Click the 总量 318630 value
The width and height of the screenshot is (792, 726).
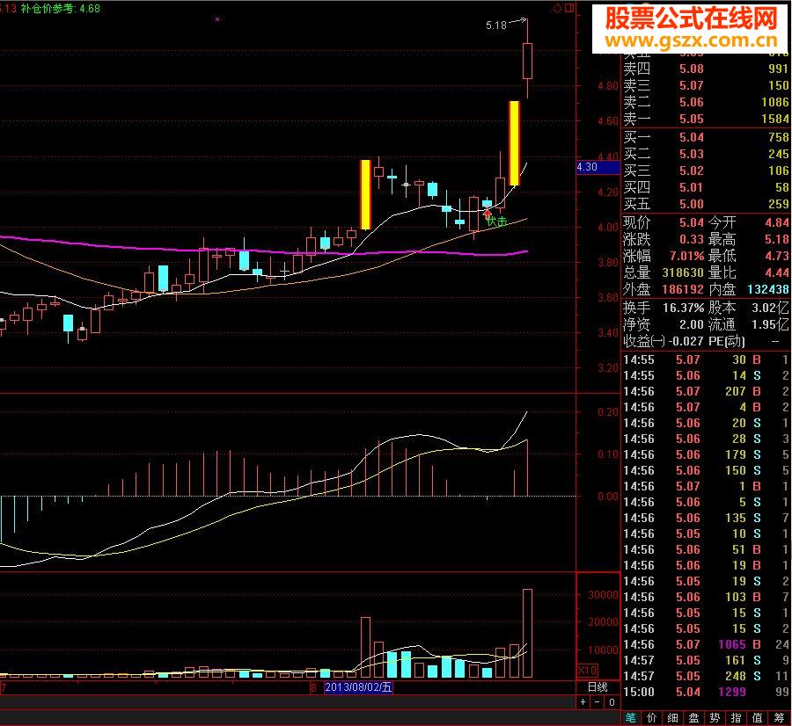[x=683, y=272]
